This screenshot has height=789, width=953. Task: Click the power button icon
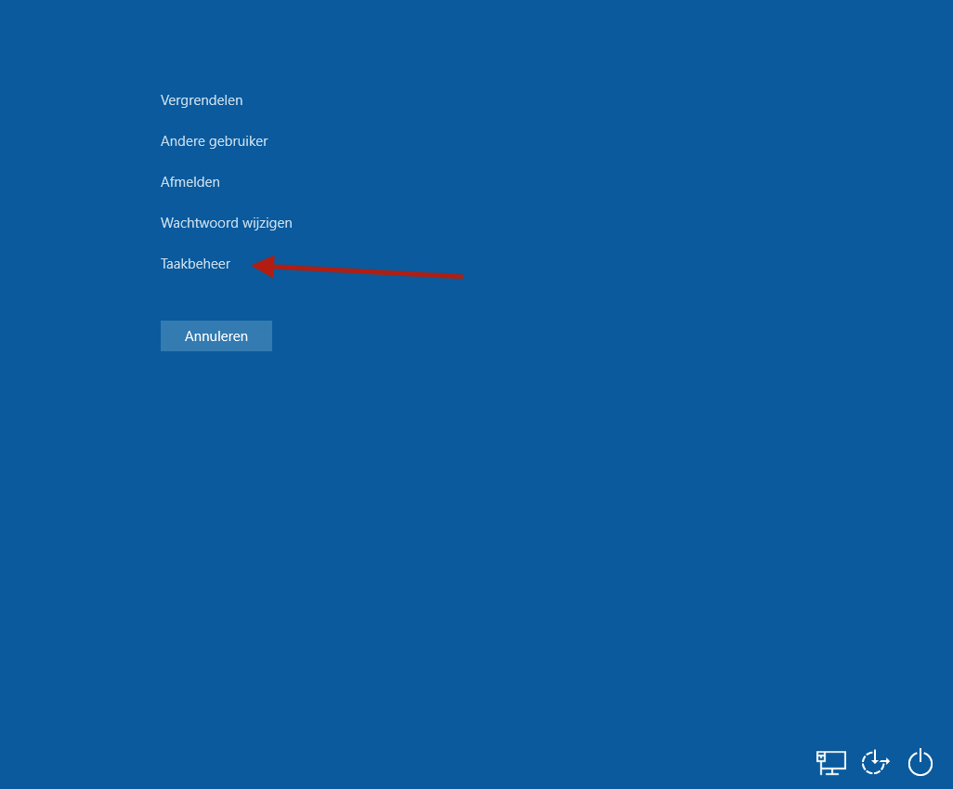[x=920, y=762]
